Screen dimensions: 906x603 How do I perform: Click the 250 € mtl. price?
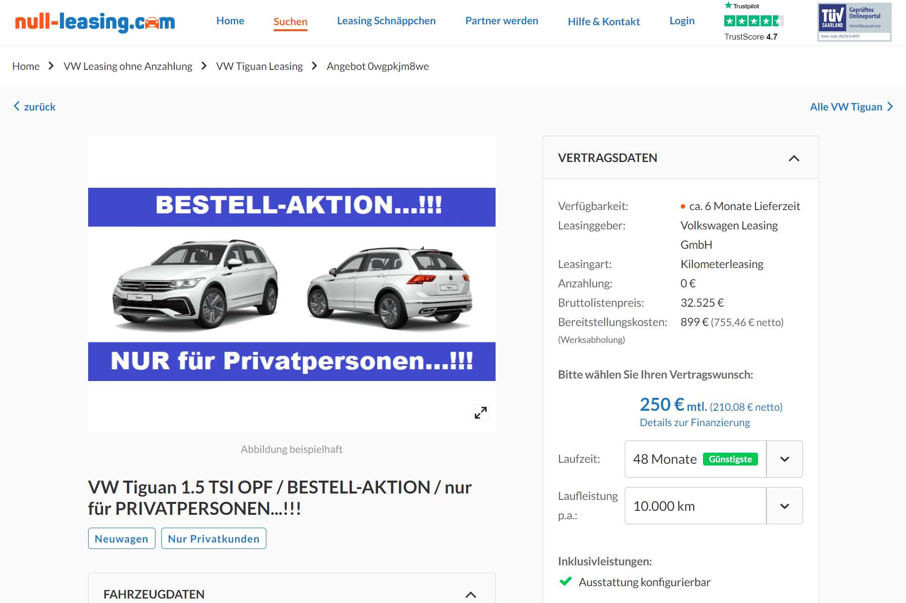tap(673, 405)
